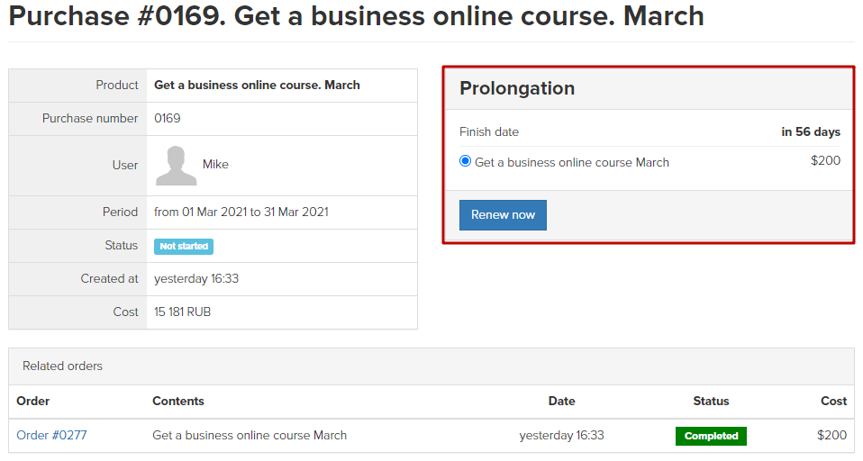Click the purchase number value 0169
This screenshot has height=461, width=863.
coord(168,118)
